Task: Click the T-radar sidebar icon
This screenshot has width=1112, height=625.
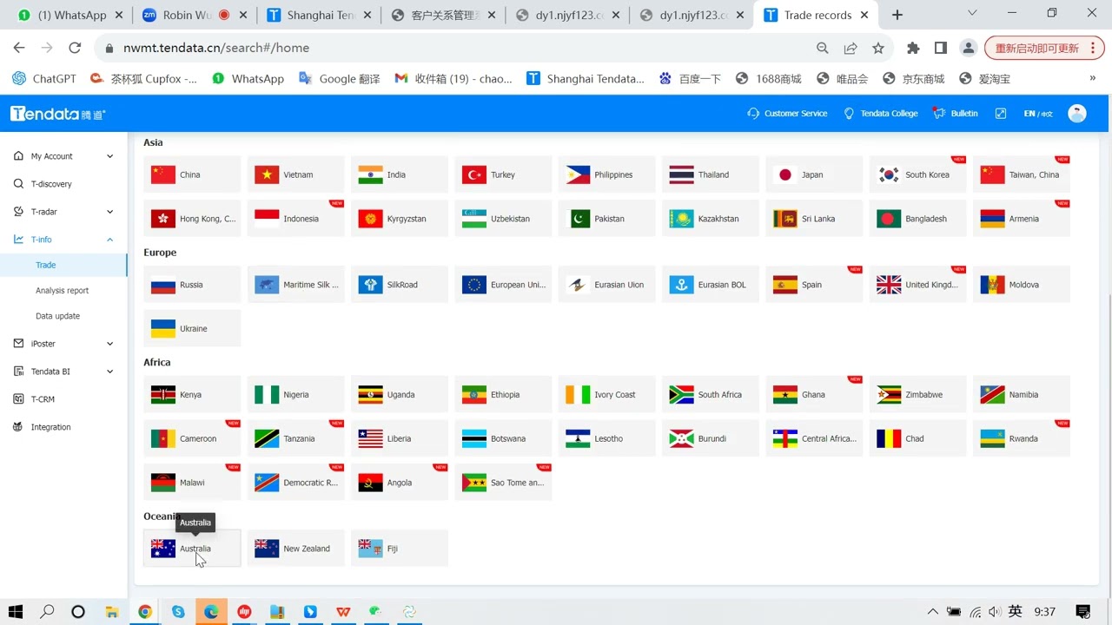Action: click(18, 212)
